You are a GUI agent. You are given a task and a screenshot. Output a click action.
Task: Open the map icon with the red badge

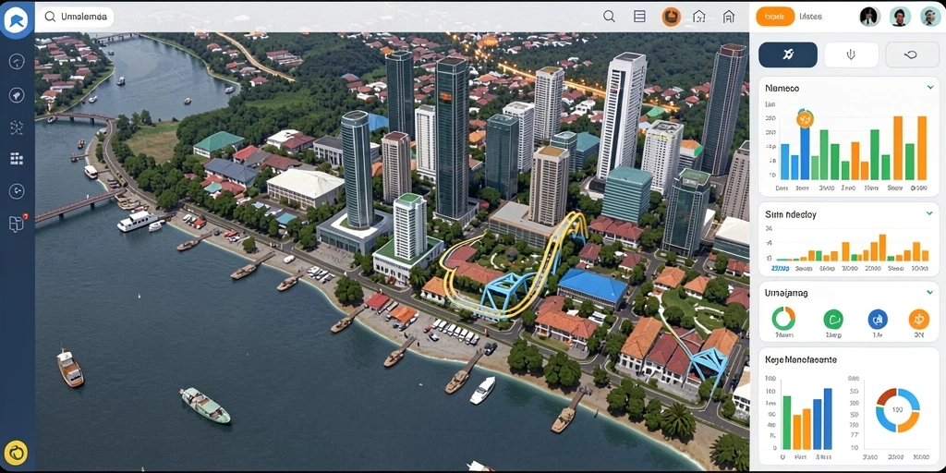click(x=17, y=224)
